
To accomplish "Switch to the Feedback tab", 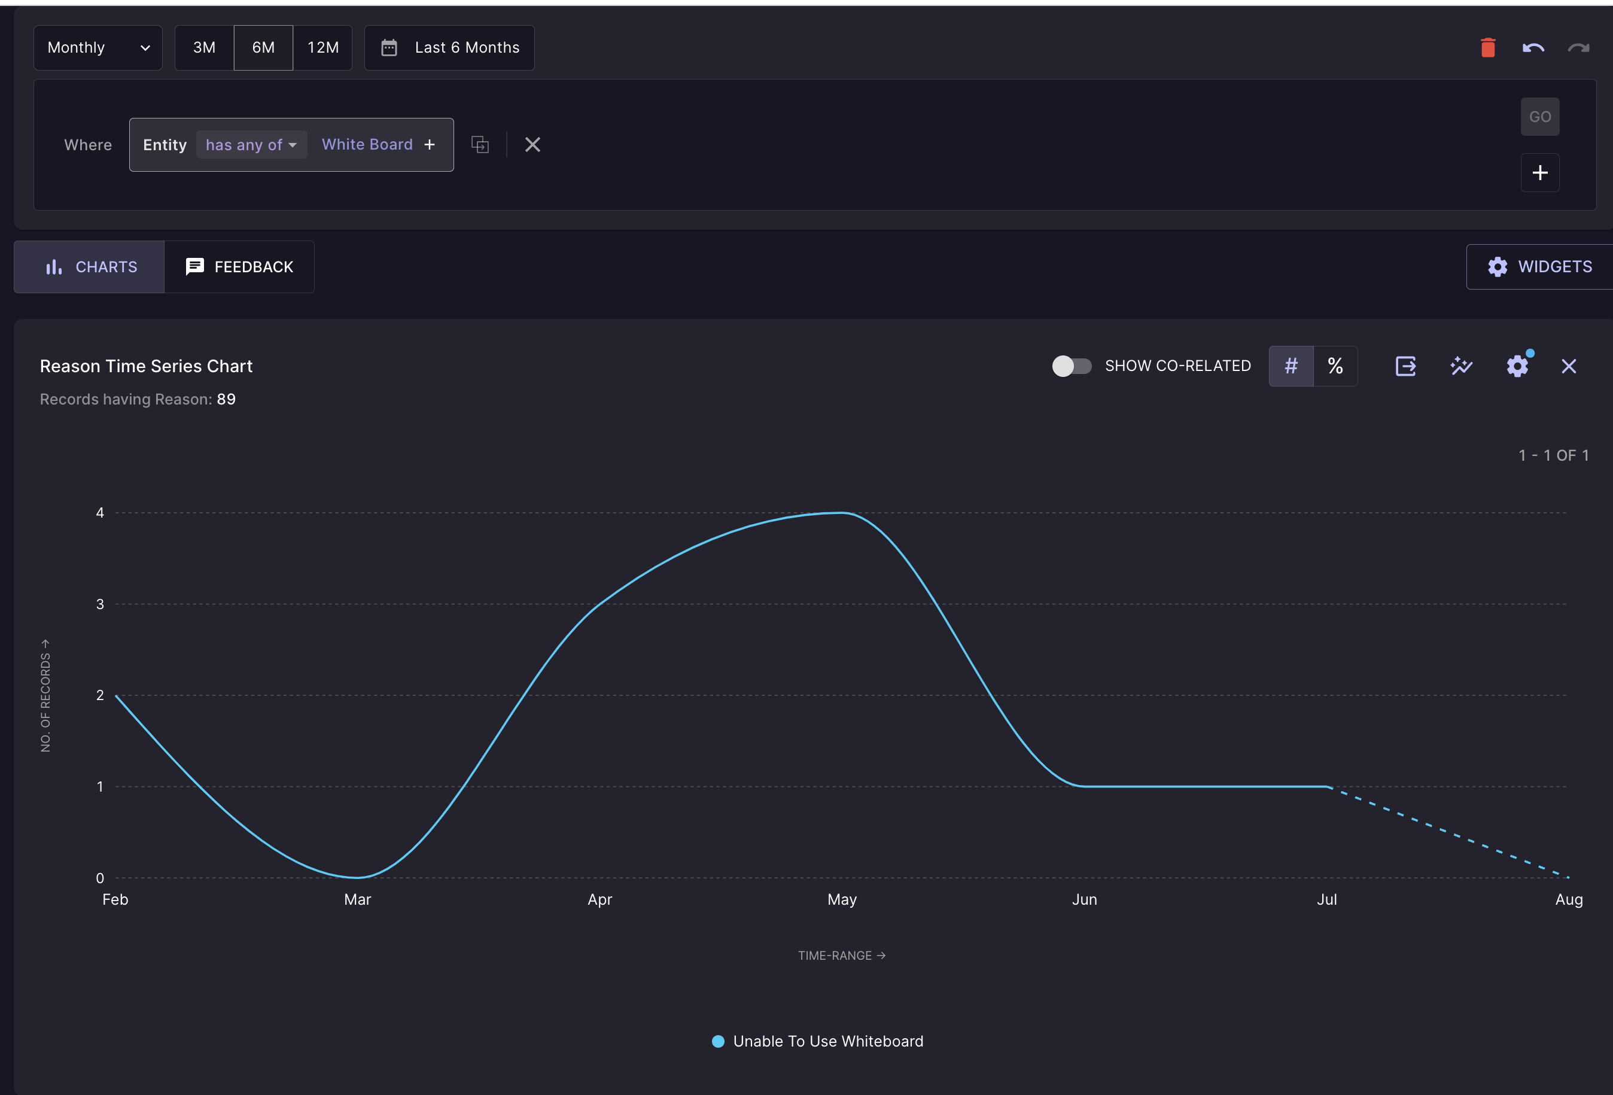I will [x=239, y=267].
